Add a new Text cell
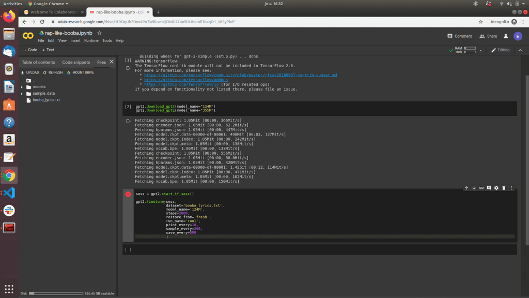 click(48, 50)
